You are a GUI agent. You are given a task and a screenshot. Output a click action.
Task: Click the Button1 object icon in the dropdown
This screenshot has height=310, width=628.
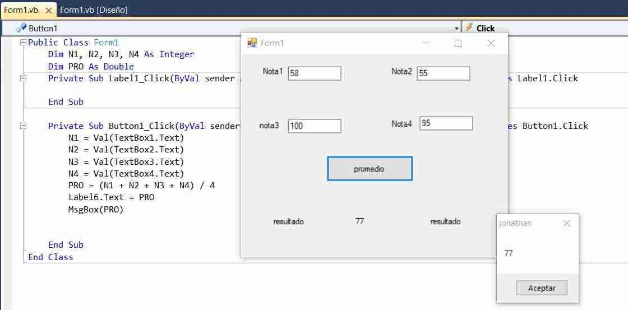[x=21, y=27]
